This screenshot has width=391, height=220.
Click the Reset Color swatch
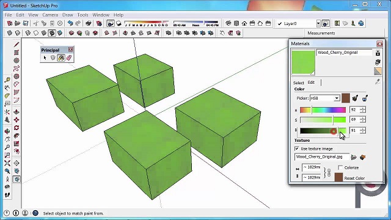point(338,177)
